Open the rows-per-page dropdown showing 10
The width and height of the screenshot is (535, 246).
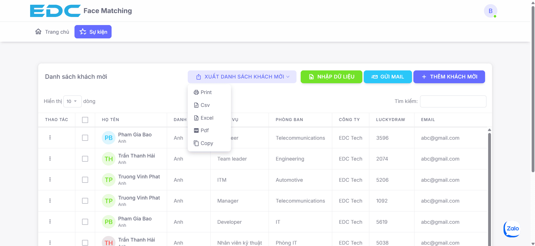pos(72,101)
